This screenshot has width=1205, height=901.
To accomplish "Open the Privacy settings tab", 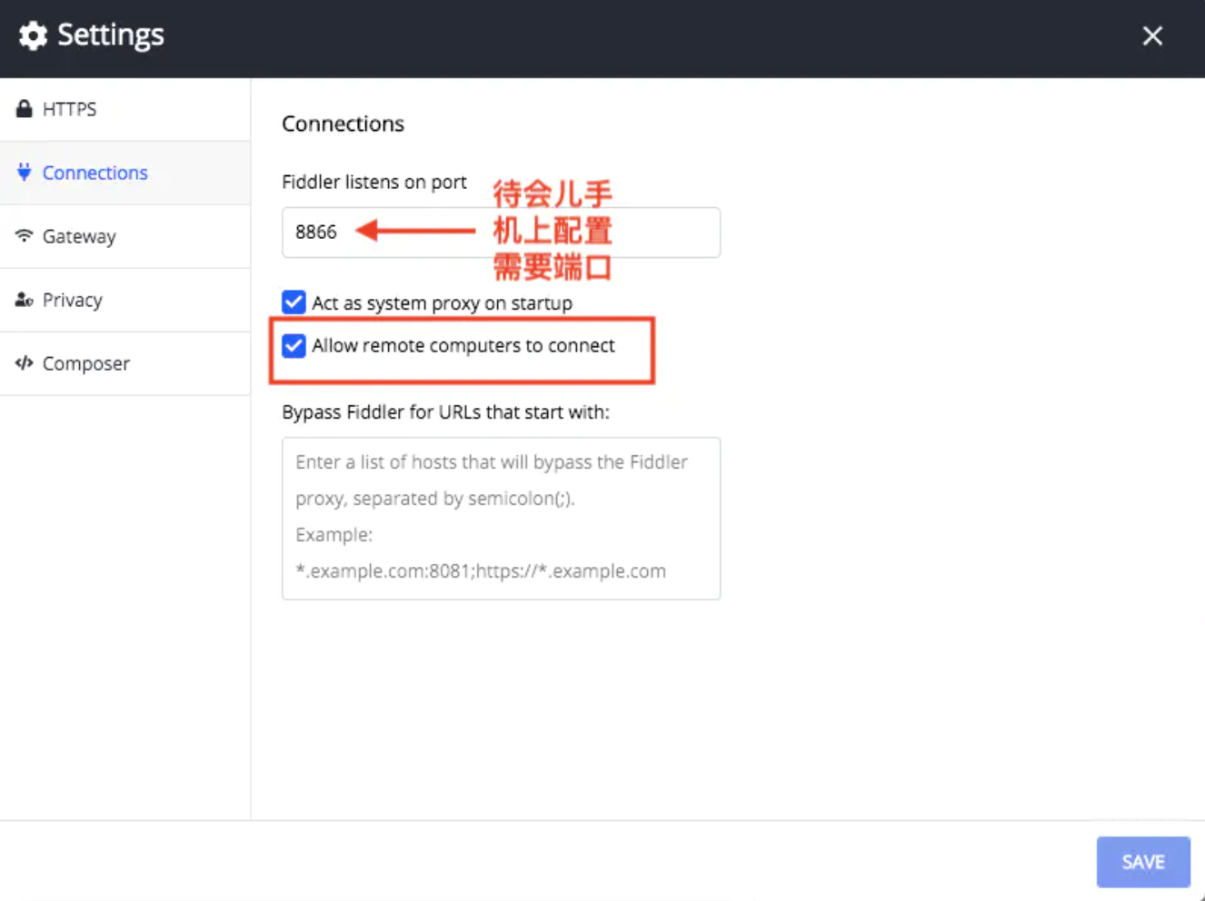I will (125, 300).
